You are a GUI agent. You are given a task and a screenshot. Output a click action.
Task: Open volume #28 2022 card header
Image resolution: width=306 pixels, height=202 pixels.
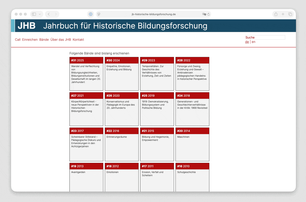coord(192,60)
